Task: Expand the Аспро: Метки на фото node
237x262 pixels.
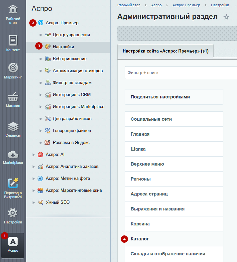Action: click(x=34, y=179)
